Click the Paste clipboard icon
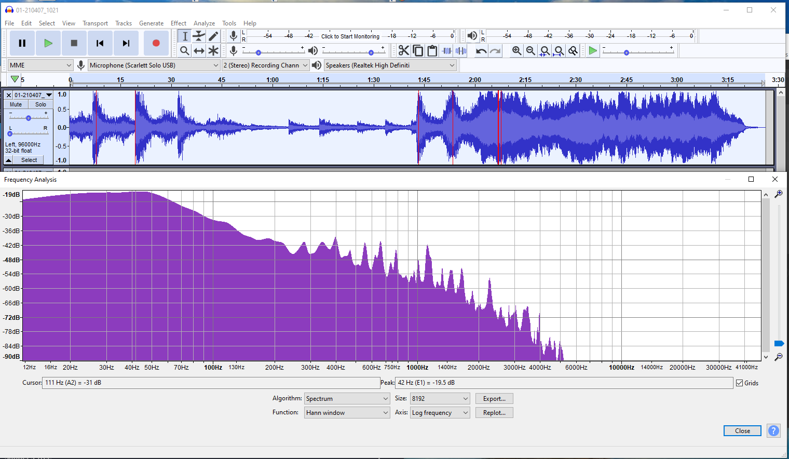The height and width of the screenshot is (459, 789). (x=432, y=50)
